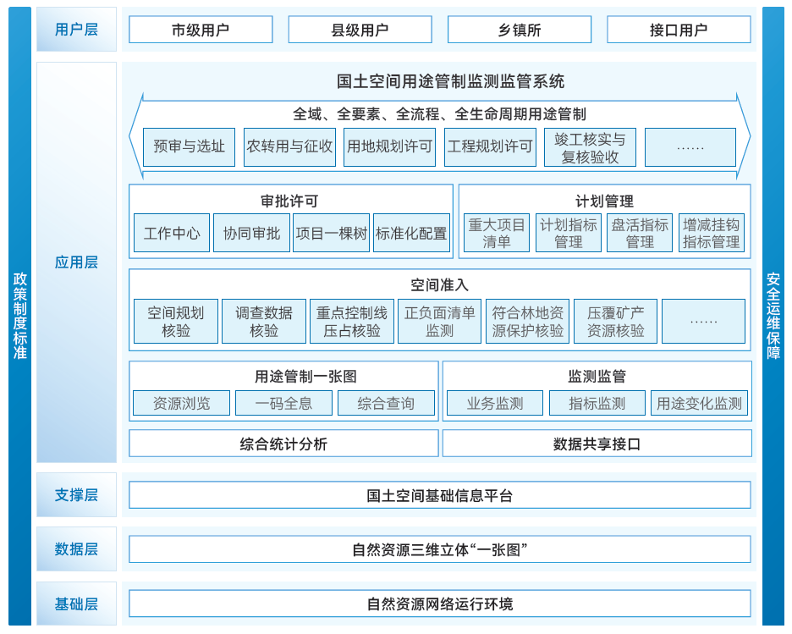Select the 数据层 layer label
This screenshot has width=792, height=634.
[76, 549]
